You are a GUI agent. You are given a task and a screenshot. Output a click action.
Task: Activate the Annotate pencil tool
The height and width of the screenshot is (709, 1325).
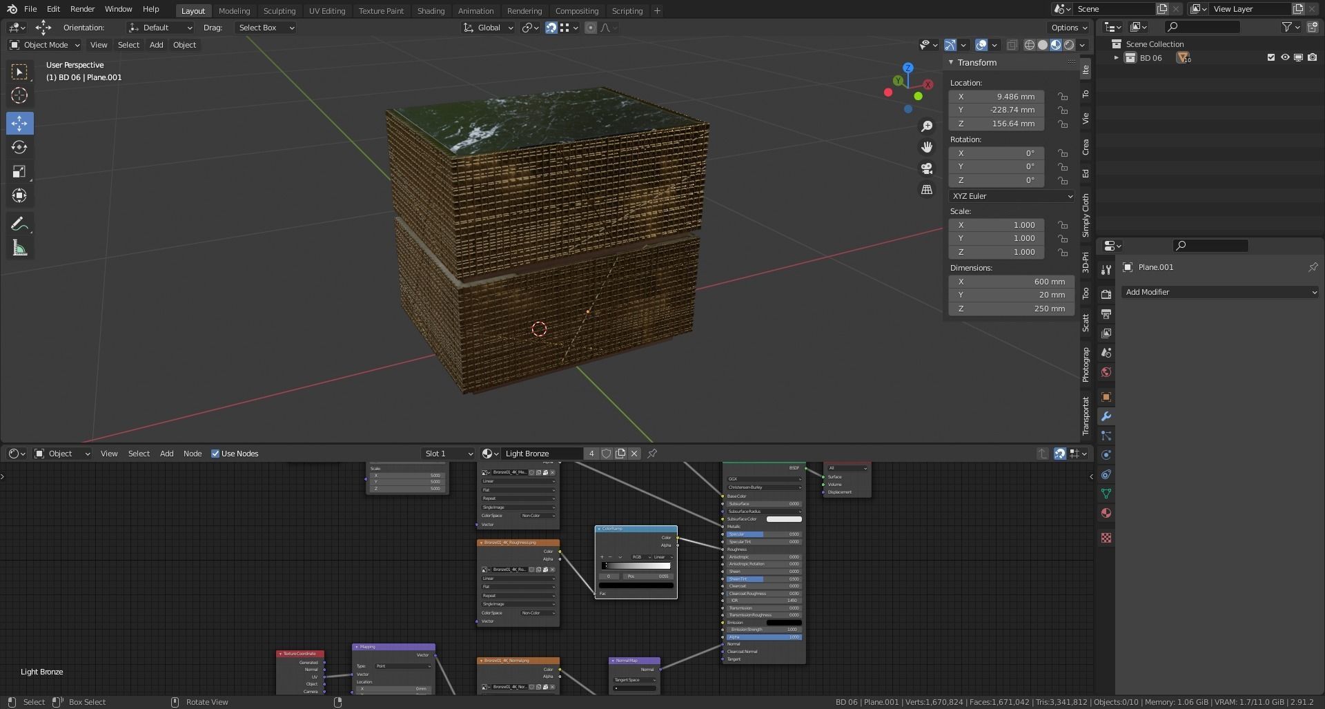tap(19, 224)
